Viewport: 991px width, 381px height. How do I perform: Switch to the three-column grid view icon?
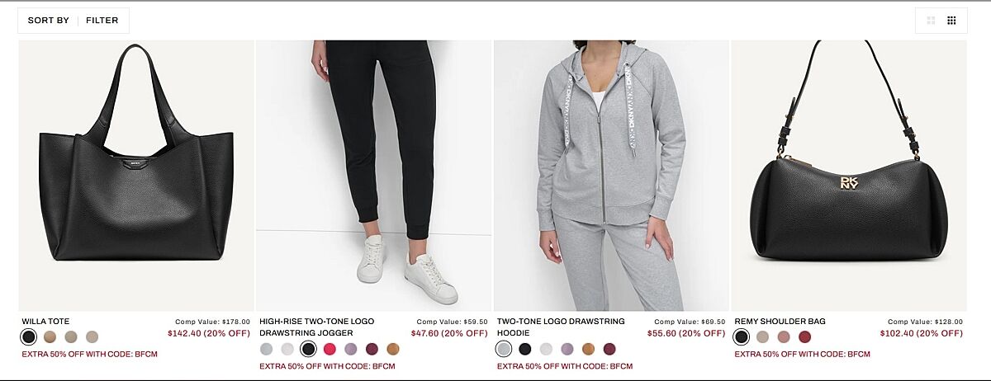coord(951,21)
